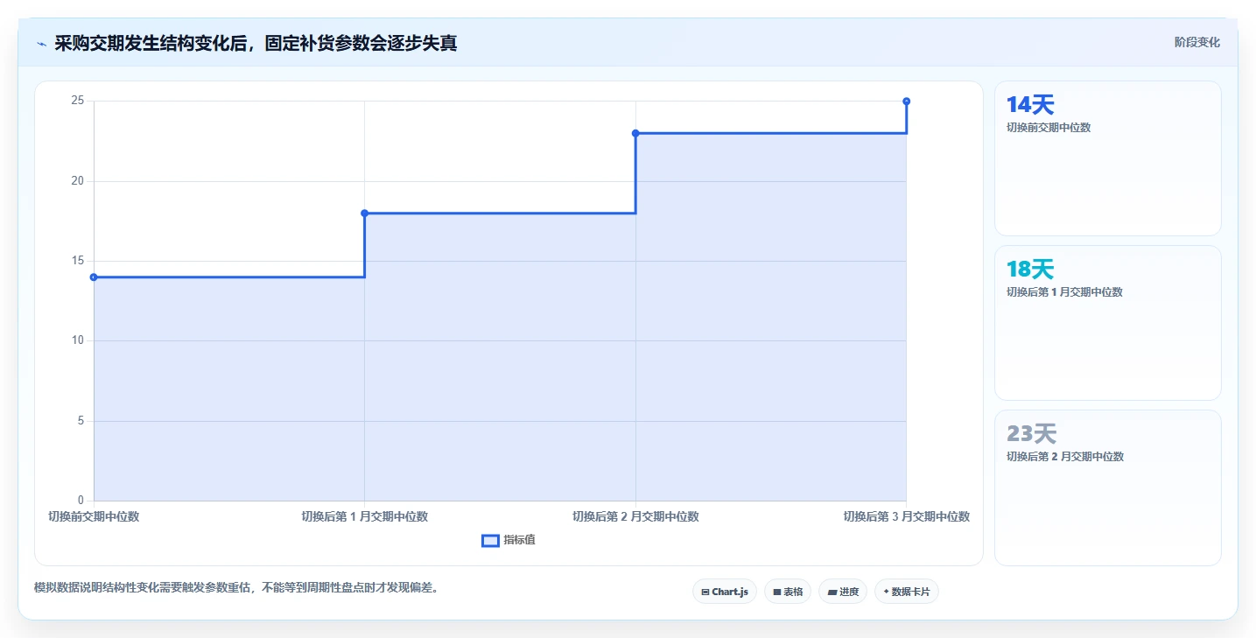1256x638 pixels.
Task: Select the 表格 tag chip
Action: point(788,592)
